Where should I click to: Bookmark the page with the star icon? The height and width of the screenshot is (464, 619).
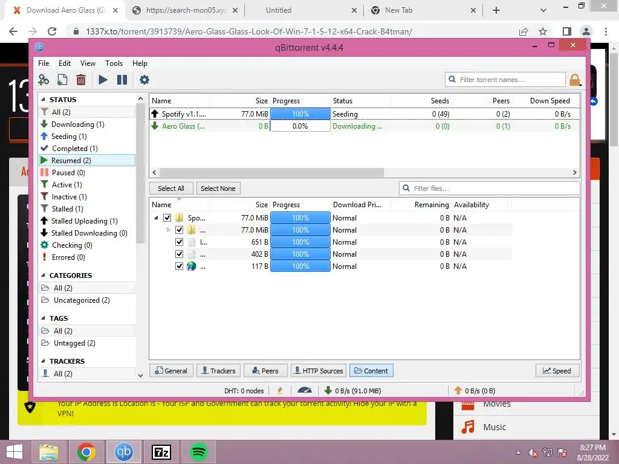click(x=543, y=31)
